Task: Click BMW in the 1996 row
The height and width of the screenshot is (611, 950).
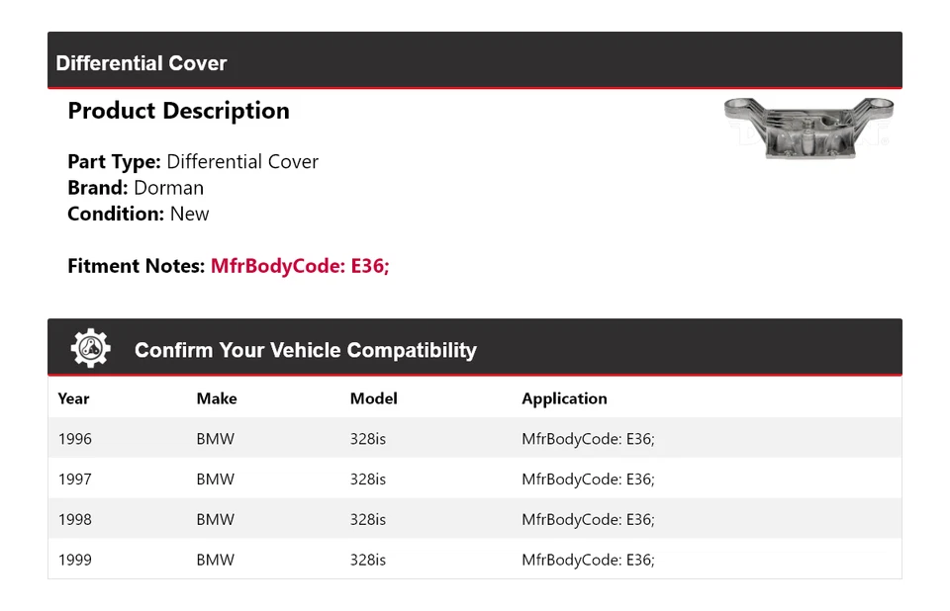Action: point(215,439)
